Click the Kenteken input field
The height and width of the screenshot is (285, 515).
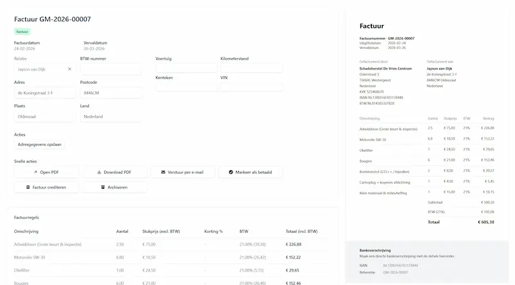coord(186,87)
